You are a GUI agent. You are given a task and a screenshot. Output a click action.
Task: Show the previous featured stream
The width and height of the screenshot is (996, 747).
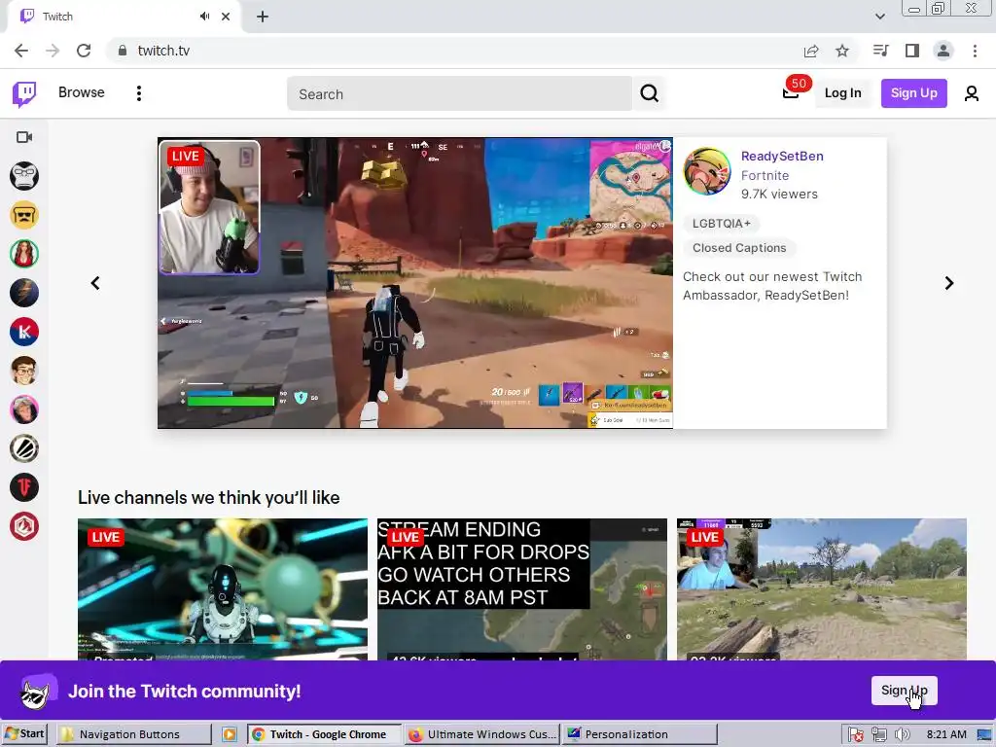[95, 283]
